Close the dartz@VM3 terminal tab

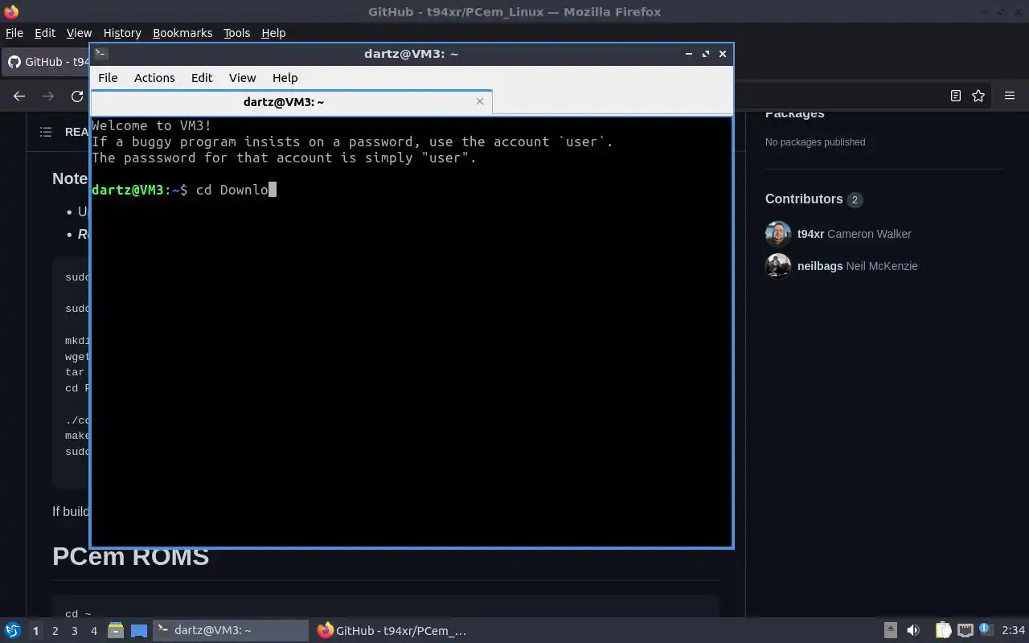480,101
